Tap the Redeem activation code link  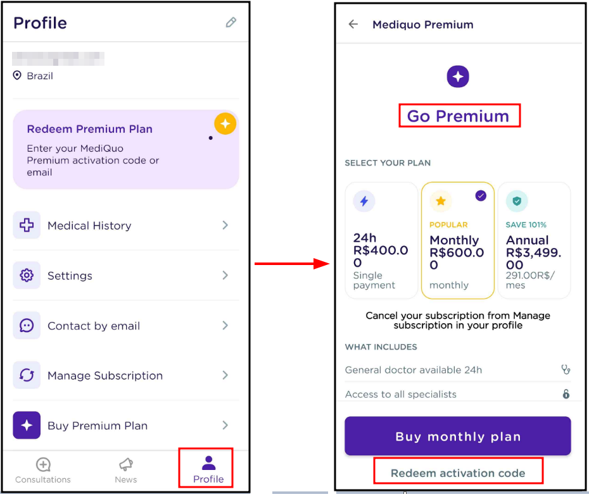point(458,473)
